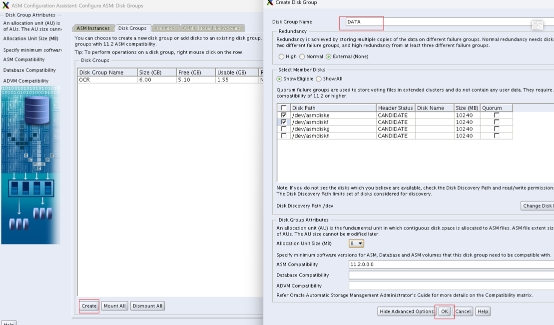Uncheck the /dev/asmdiskf disk checkbox
This screenshot has width=554, height=325.
point(284,122)
